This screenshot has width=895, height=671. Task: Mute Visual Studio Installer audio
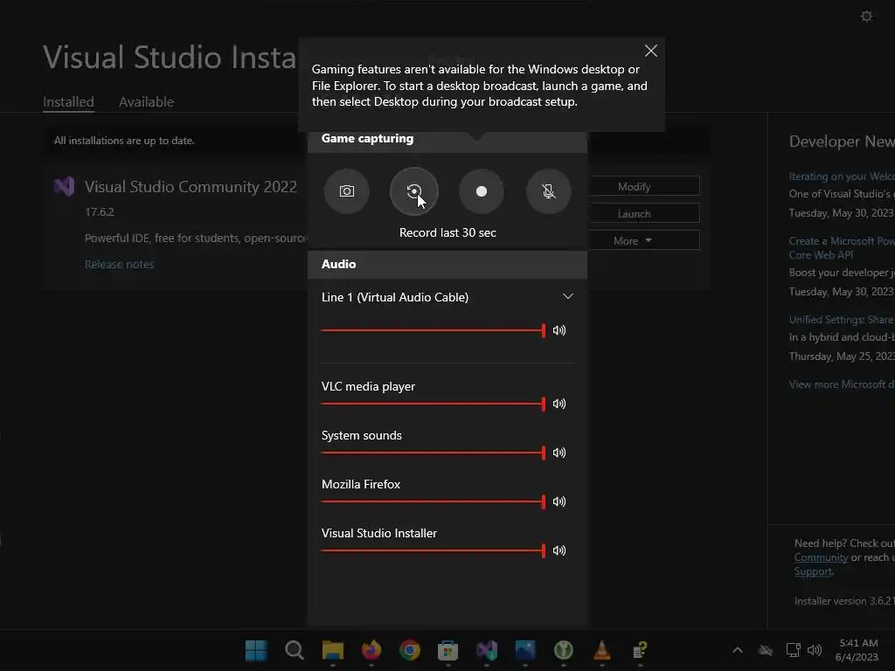click(x=559, y=550)
